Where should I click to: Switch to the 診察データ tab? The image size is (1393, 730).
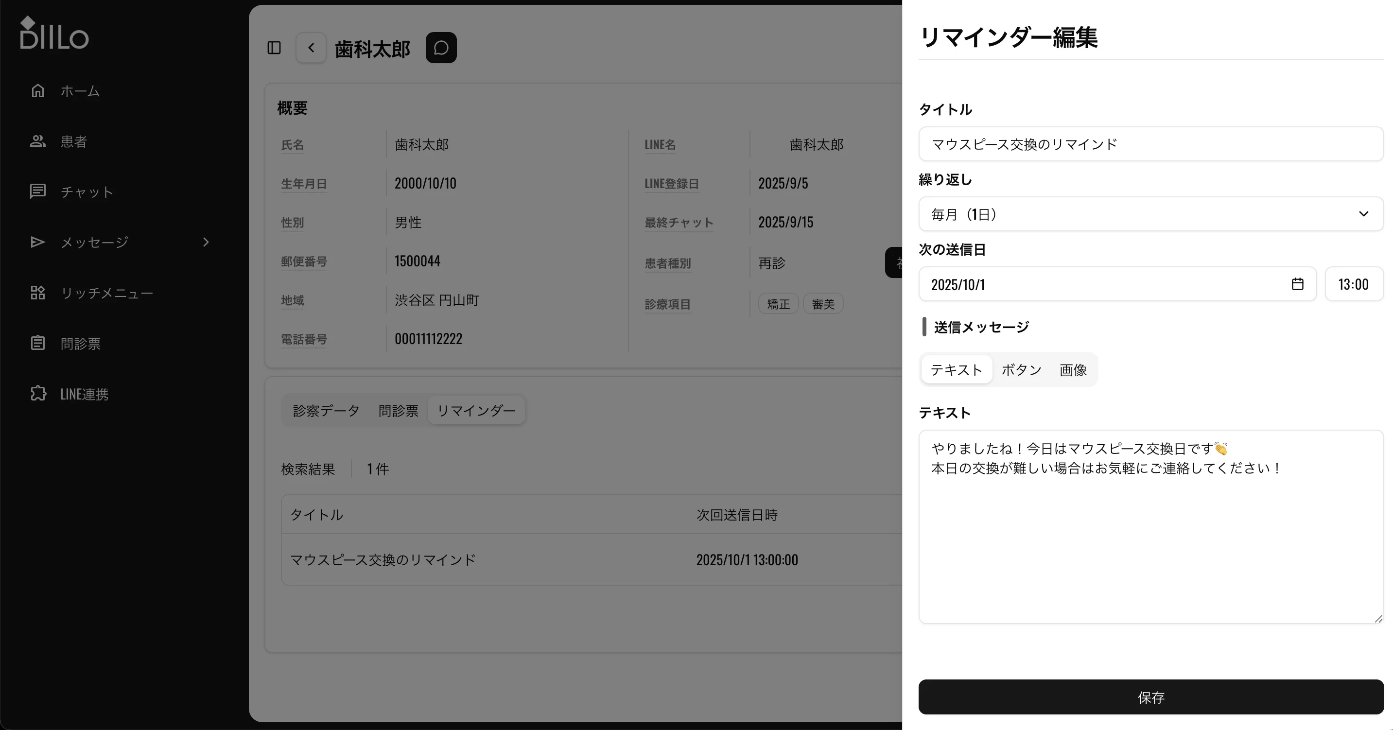point(325,410)
